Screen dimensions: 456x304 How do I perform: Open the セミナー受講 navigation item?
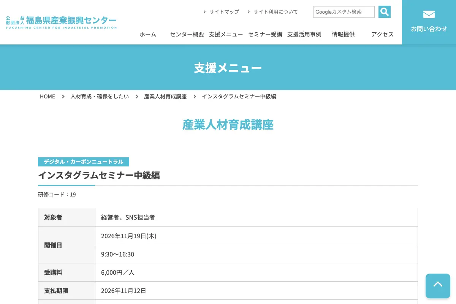point(265,34)
